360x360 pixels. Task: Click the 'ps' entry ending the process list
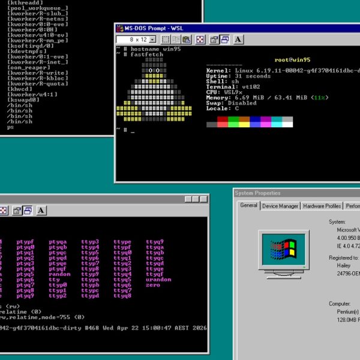[10, 127]
